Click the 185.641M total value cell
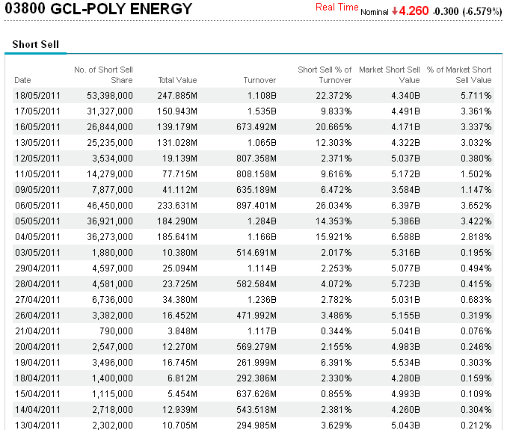Screen dimensions: 507x430 [x=177, y=237]
